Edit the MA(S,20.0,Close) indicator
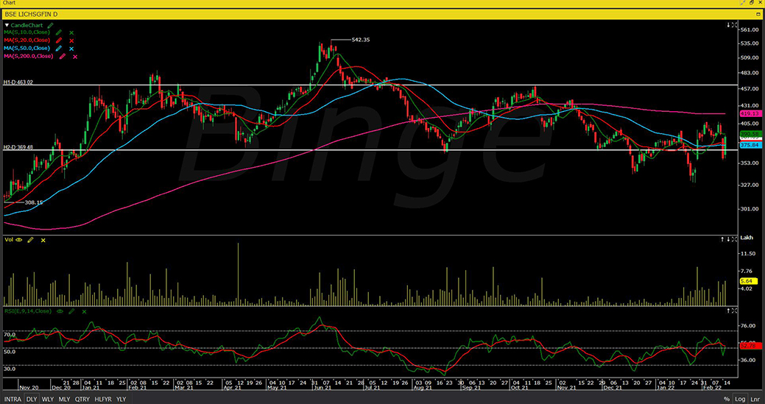 [60, 40]
